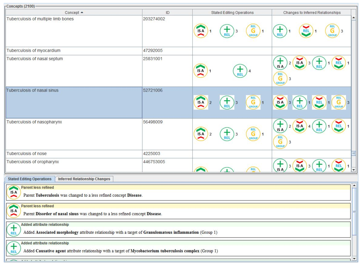362x265 pixels.
Task: Click REL group G icon in nasal sinus stated operations
Action: tap(253, 102)
